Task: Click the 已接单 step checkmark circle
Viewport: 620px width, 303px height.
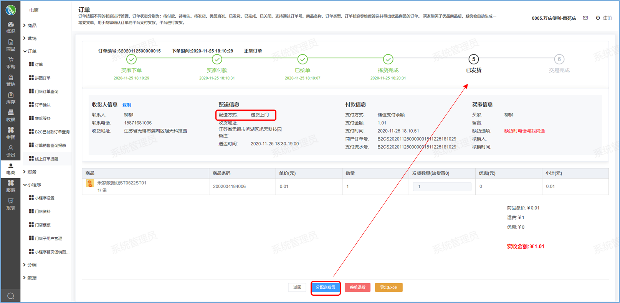Action: pos(303,59)
